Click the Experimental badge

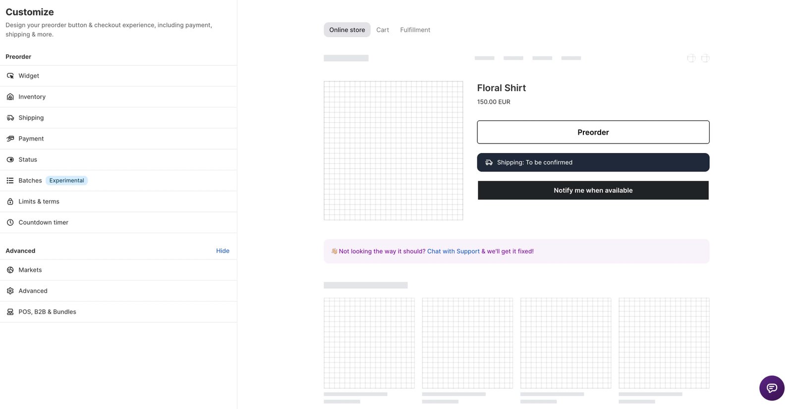[x=67, y=181]
